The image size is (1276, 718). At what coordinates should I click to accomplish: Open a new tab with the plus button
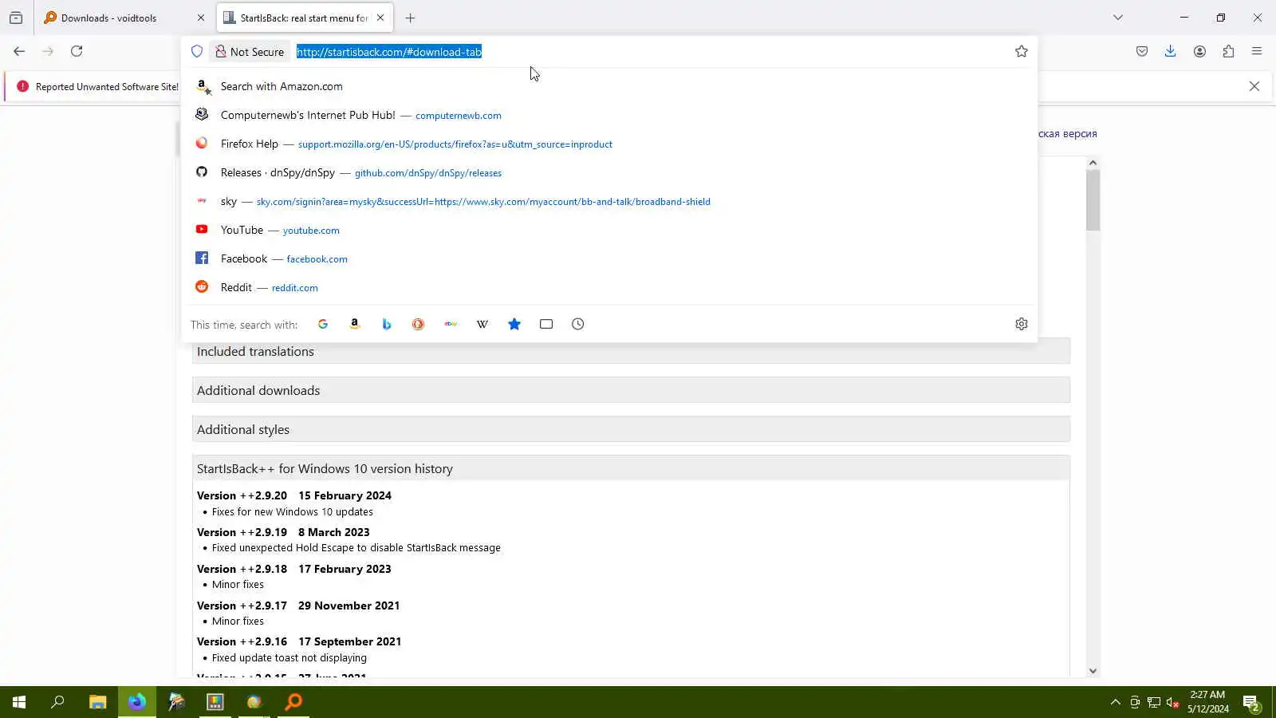coord(410,18)
